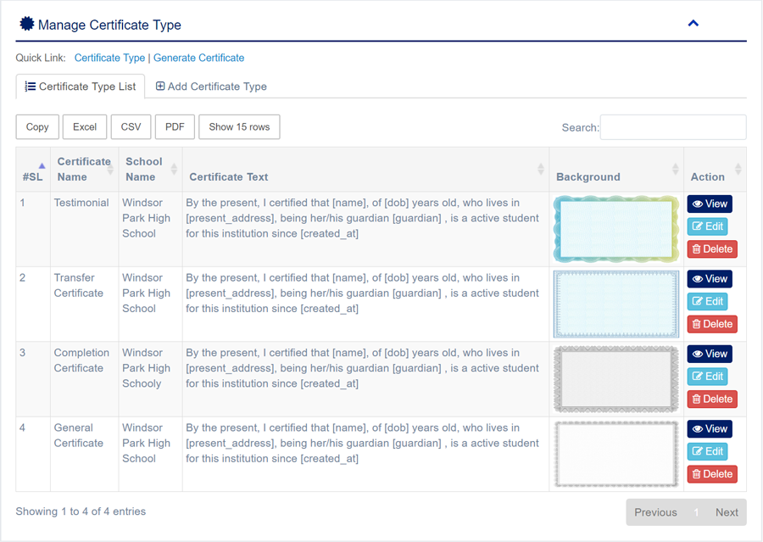The image size is (763, 542).
Task: Collapse the Manage Certificate Type panel chevron
Action: pos(693,24)
